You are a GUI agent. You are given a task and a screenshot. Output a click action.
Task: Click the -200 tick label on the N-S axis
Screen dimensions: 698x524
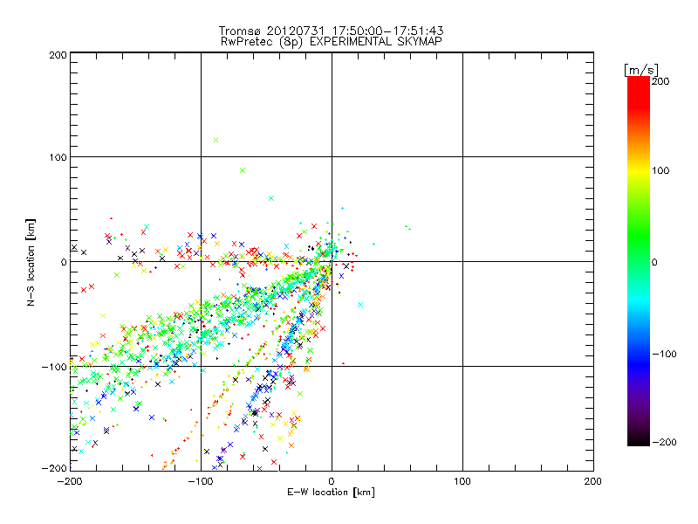(x=54, y=468)
